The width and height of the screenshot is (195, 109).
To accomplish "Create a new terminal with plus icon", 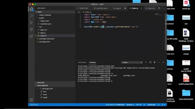I will (x=146, y=62).
